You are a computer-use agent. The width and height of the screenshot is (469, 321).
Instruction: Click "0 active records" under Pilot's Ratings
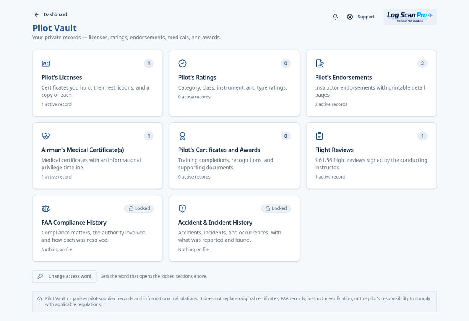click(194, 97)
